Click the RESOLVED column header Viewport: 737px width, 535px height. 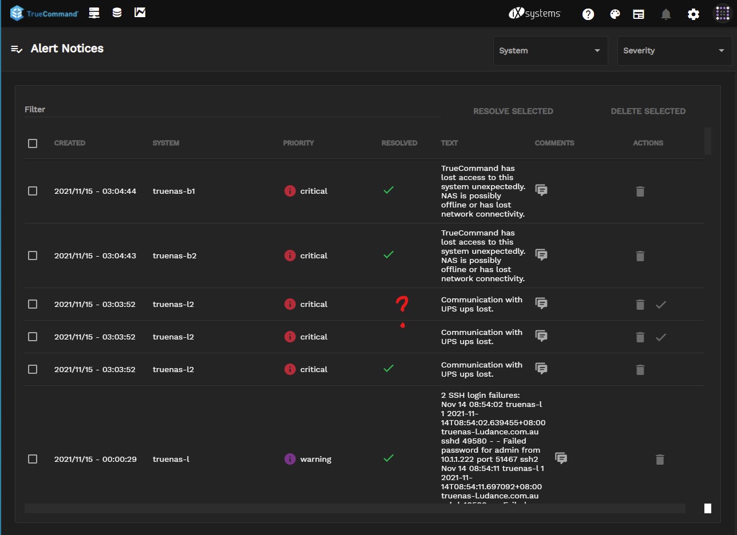pos(399,143)
